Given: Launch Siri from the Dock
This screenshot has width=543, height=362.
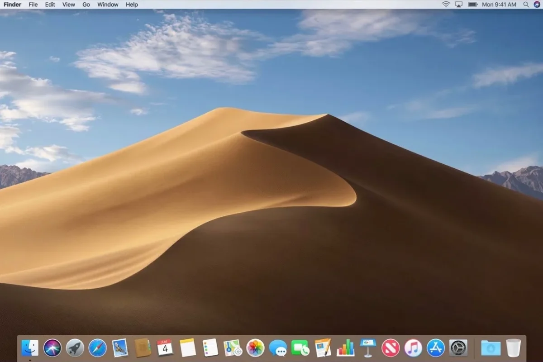Looking at the screenshot, I should [x=52, y=348].
